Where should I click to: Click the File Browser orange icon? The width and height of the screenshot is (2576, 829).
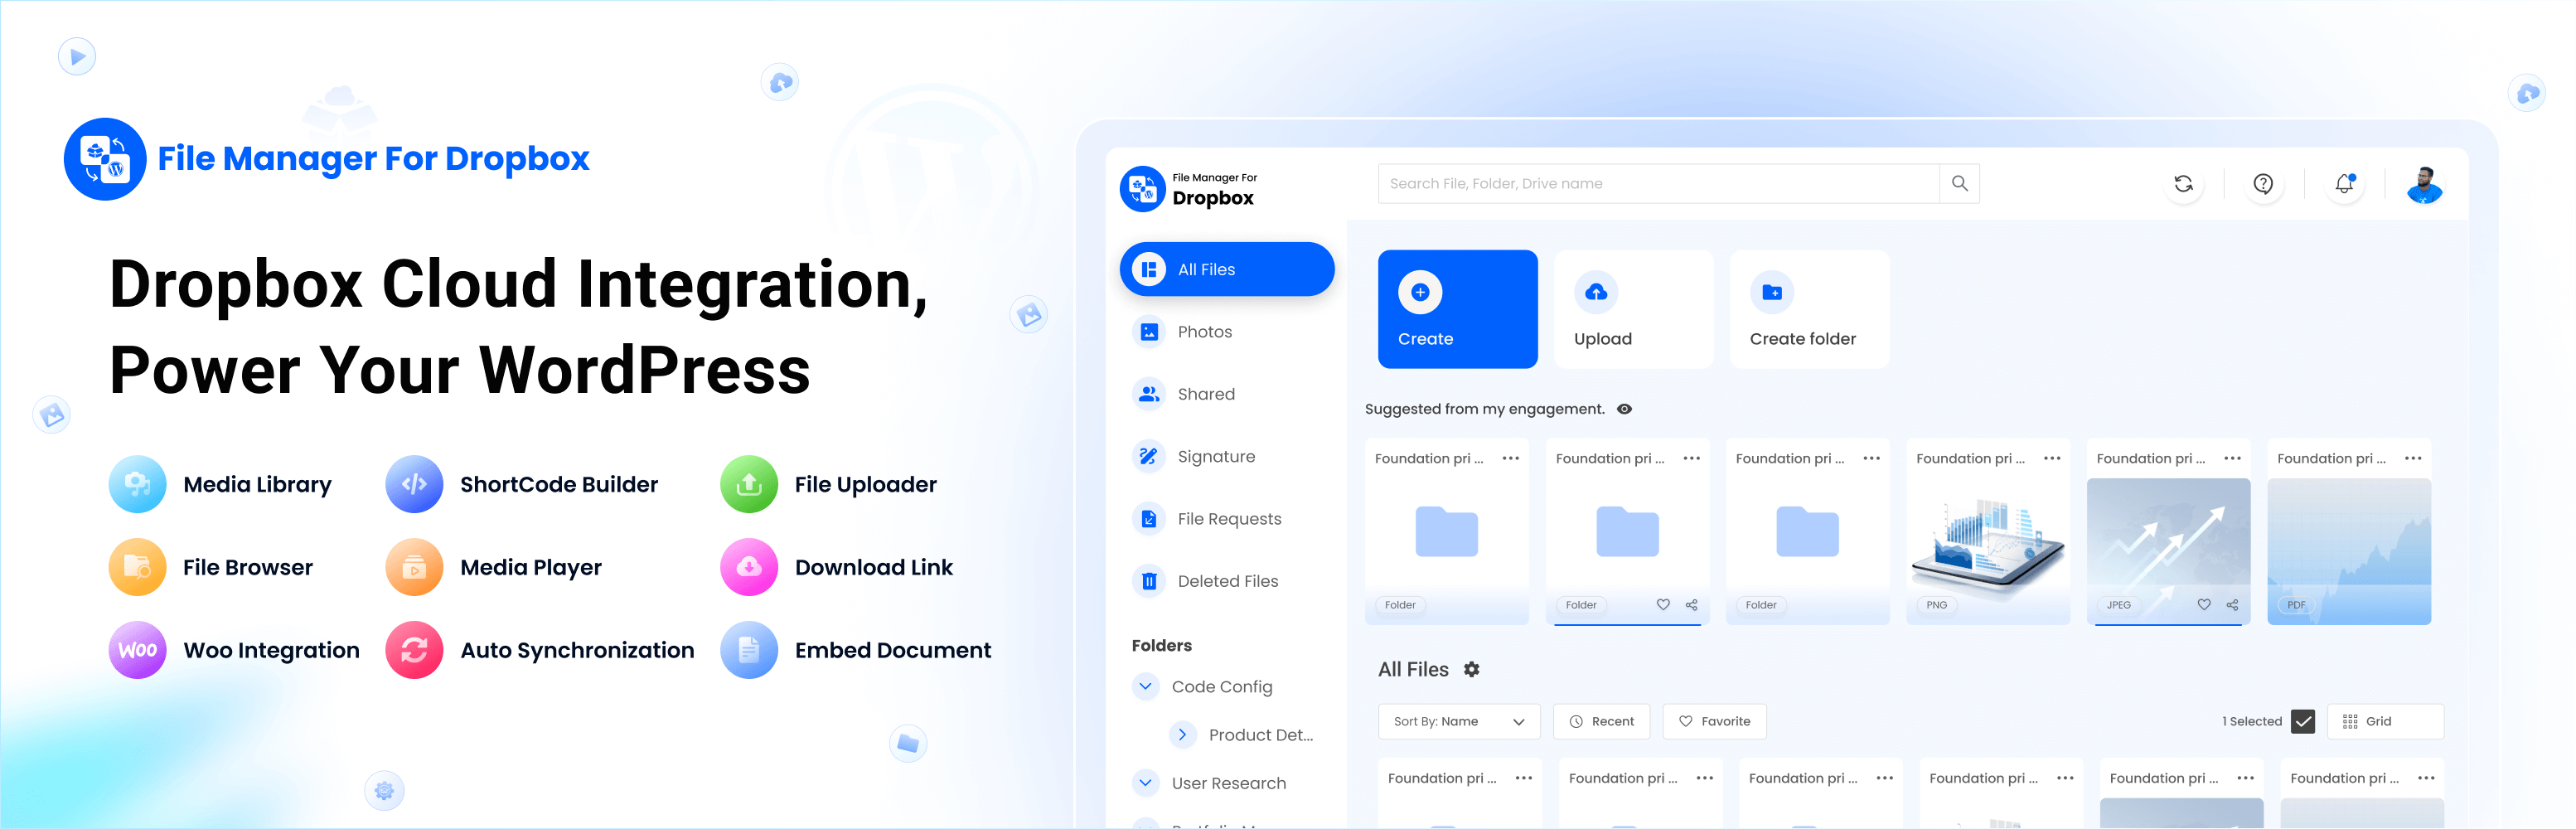pos(137,567)
